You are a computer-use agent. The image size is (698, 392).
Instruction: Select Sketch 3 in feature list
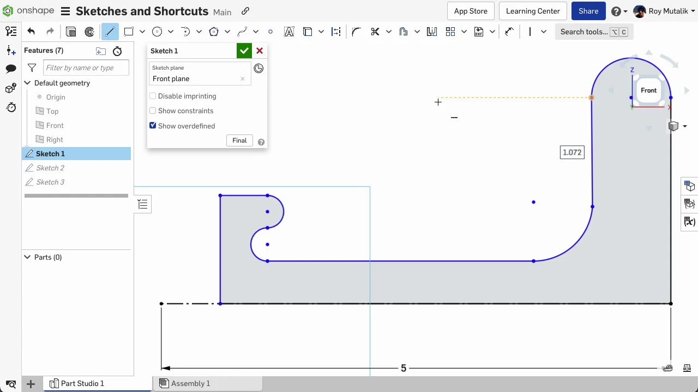76,182
